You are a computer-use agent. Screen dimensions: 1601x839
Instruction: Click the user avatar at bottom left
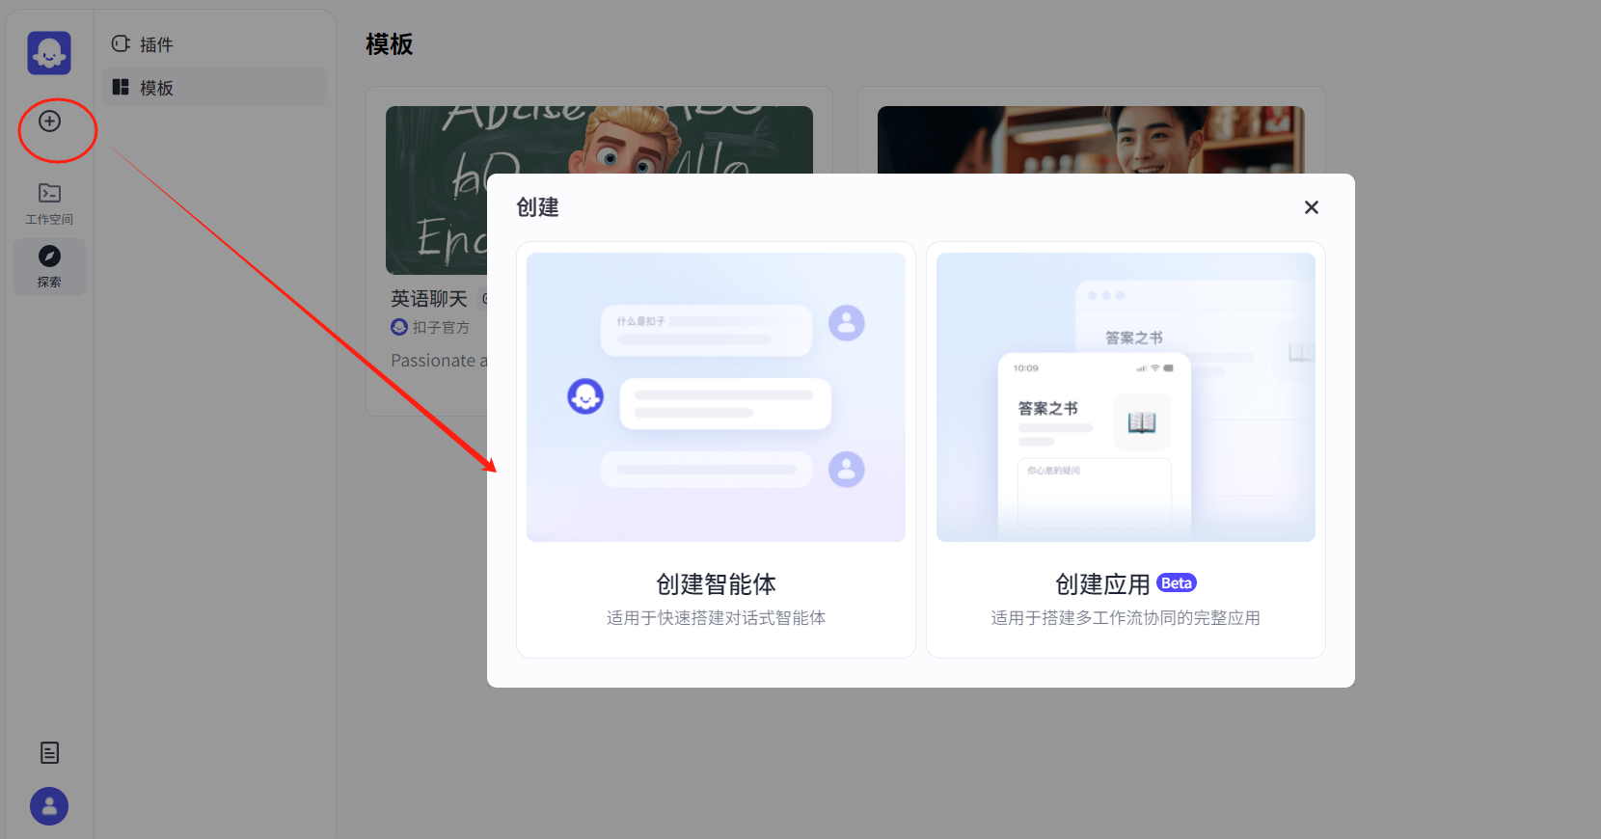49,806
